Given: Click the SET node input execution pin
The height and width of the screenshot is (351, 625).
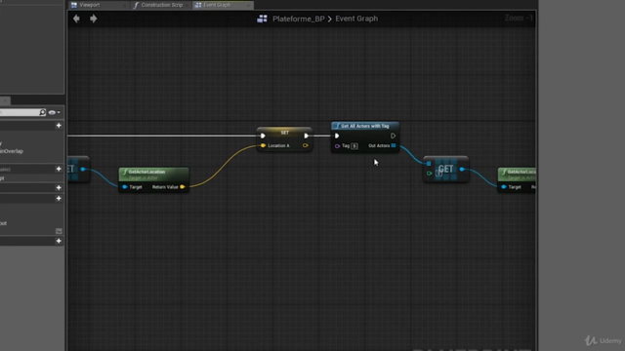Looking at the screenshot, I should point(263,136).
